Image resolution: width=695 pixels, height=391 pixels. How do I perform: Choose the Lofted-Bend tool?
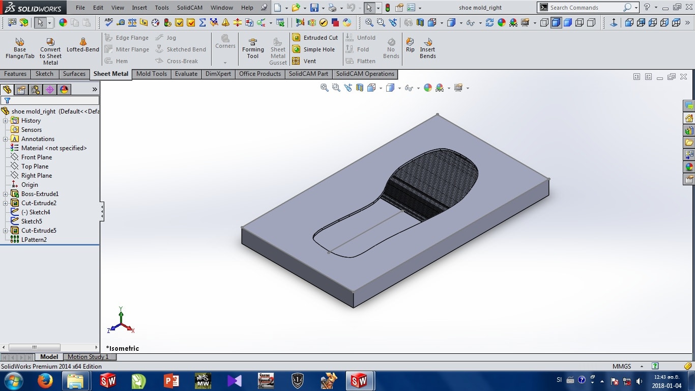(83, 45)
